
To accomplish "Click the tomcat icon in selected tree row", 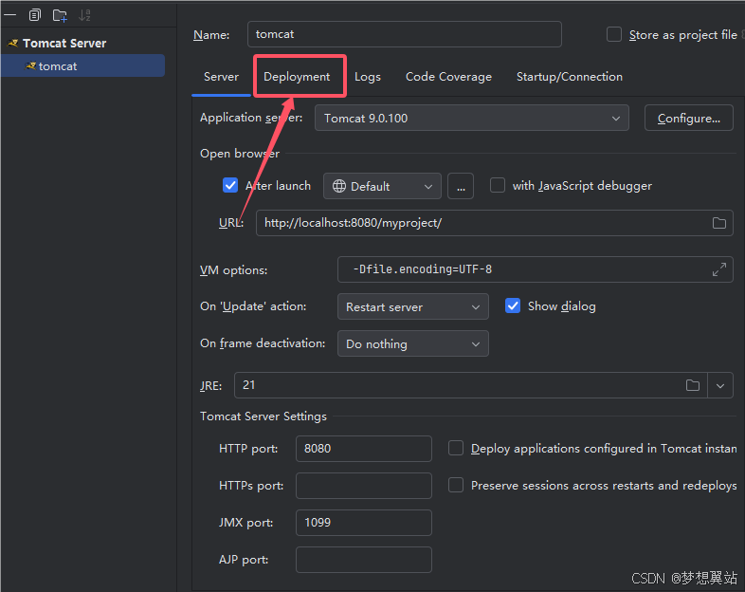I will pos(30,66).
